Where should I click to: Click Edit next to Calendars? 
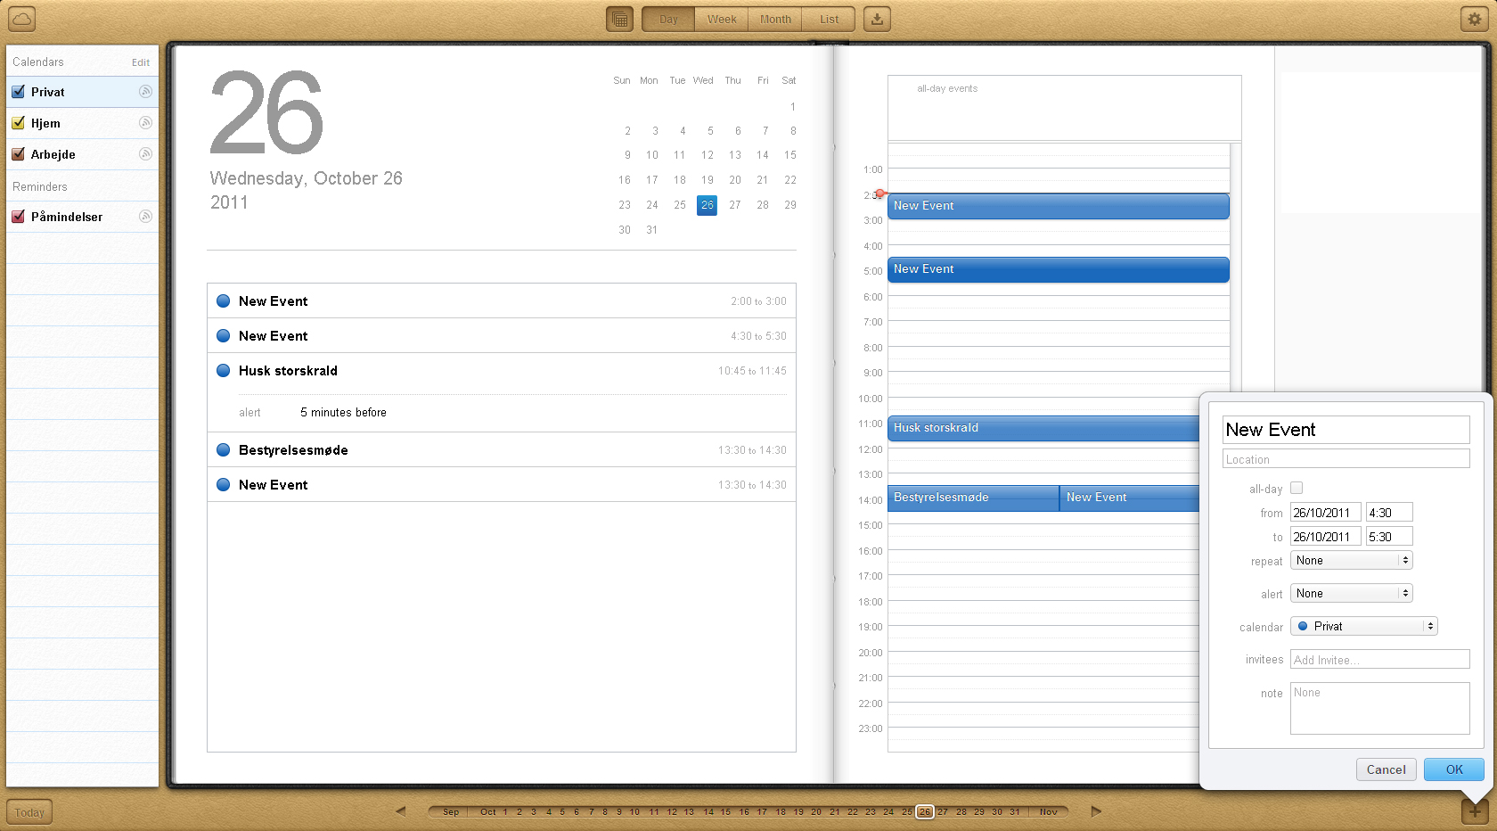141,62
